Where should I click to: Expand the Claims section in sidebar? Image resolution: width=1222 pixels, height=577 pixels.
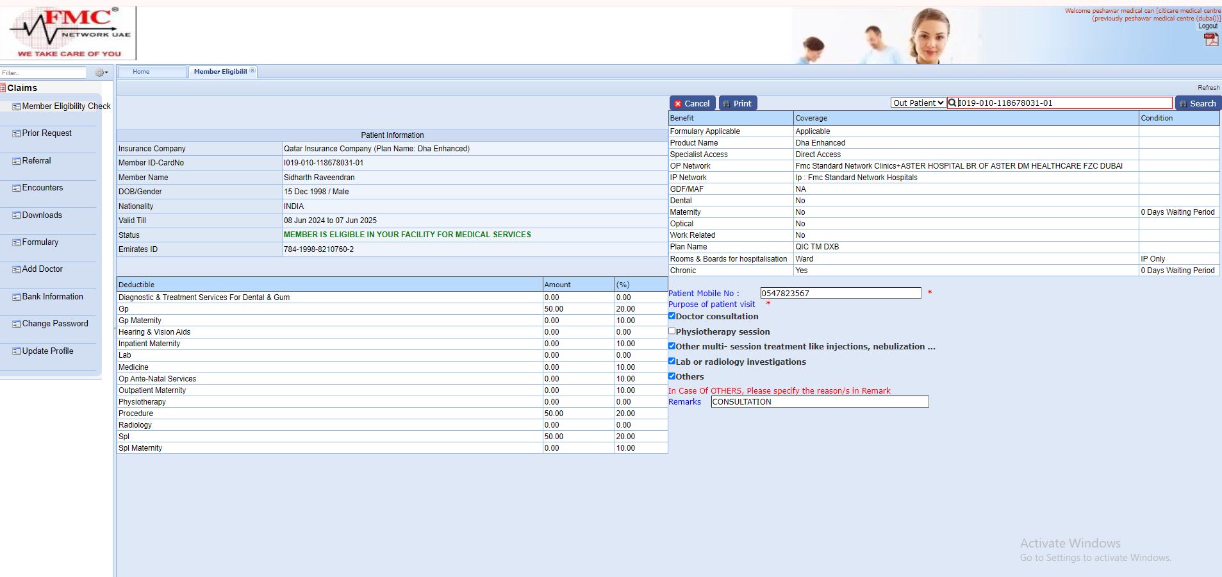point(22,88)
